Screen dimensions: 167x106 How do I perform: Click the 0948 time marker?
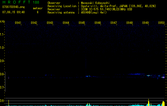click(x=130, y=23)
